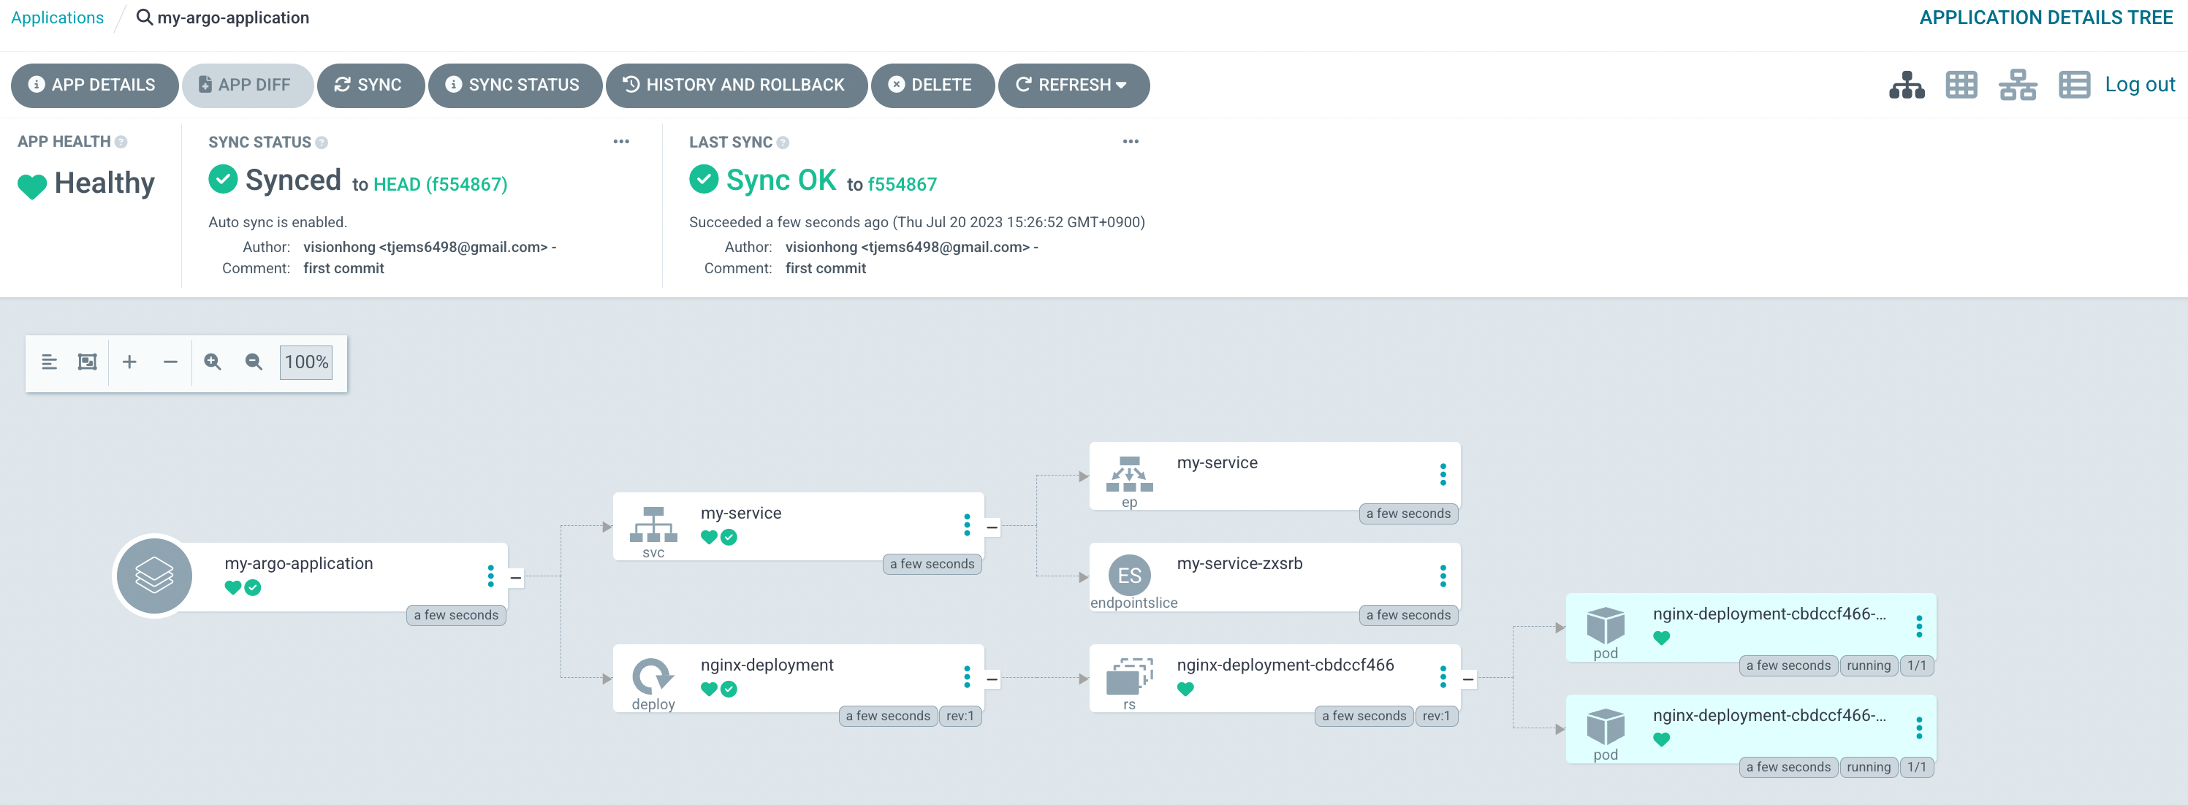Open the LAST SYNC ellipsis menu
Image resolution: width=2188 pixels, height=805 pixels.
click(x=1131, y=142)
